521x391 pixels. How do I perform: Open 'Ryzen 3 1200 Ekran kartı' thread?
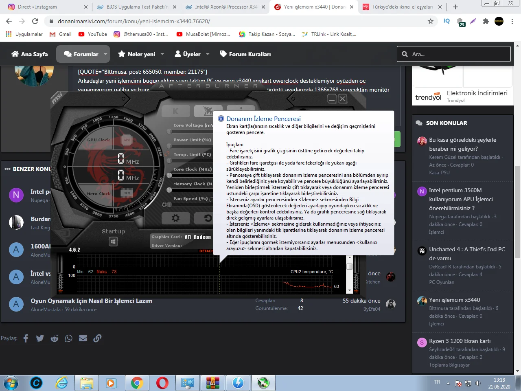click(460, 341)
